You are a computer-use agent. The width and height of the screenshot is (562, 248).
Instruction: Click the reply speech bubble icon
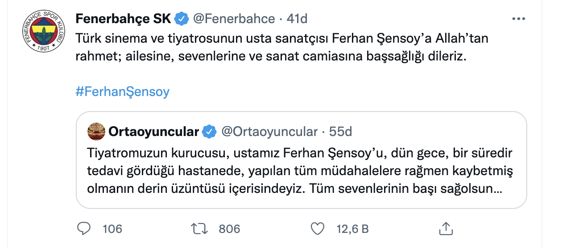(84, 229)
